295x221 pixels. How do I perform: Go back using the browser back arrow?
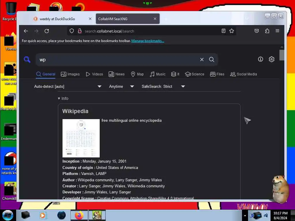(x=26, y=31)
